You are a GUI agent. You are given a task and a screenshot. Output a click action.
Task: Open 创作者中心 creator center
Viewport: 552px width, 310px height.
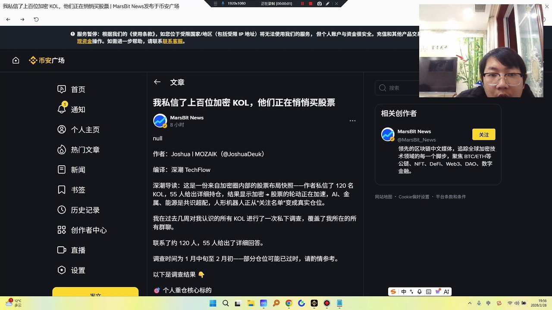point(82,230)
